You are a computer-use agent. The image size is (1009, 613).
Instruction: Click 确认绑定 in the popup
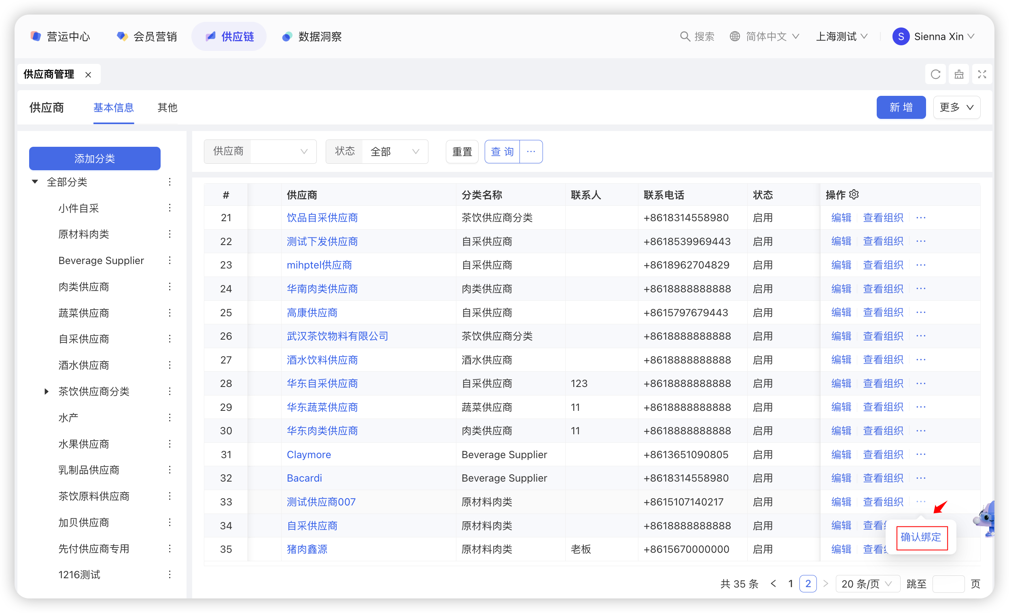921,537
